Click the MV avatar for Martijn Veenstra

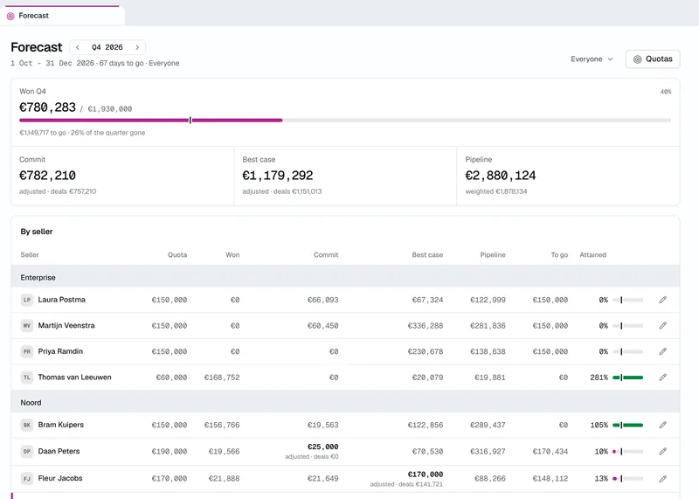click(27, 326)
